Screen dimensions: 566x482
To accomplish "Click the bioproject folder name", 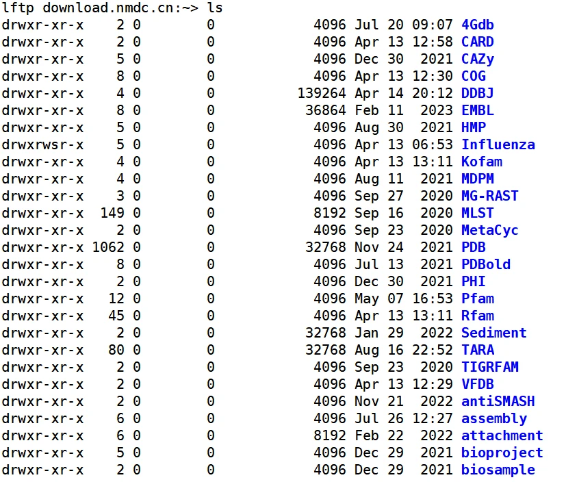I will 502,453.
